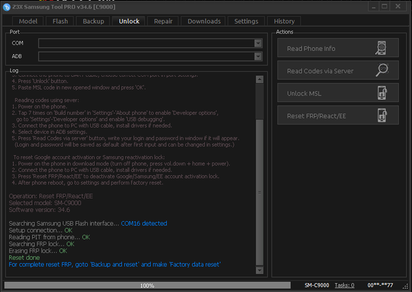This screenshot has height=292, width=412.
Task: Click the Tasks: 0 link in the status bar
Action: [344, 285]
